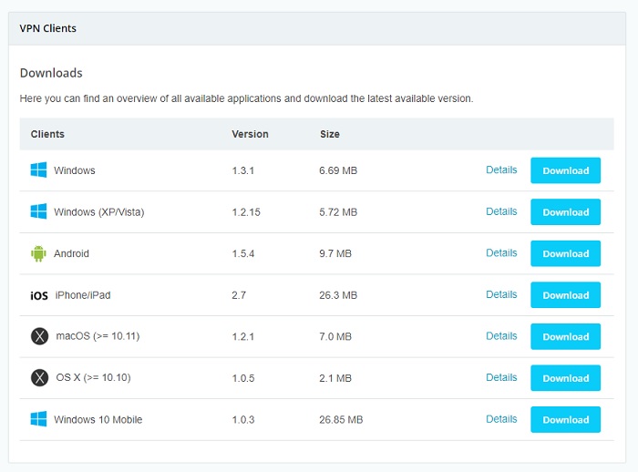Open Details for the Windows client
This screenshot has height=472, width=638.
(501, 169)
